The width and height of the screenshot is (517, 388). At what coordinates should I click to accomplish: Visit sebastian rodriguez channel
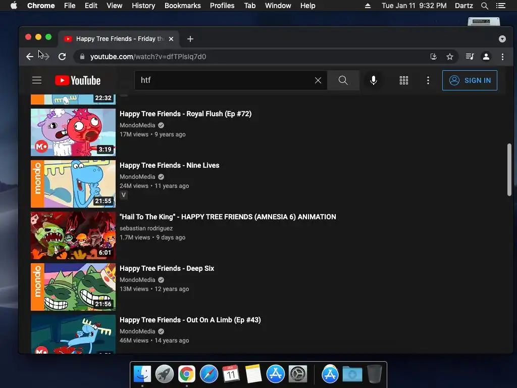click(x=146, y=228)
